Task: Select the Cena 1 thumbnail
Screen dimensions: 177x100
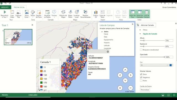Action: pyautogui.click(x=18, y=37)
